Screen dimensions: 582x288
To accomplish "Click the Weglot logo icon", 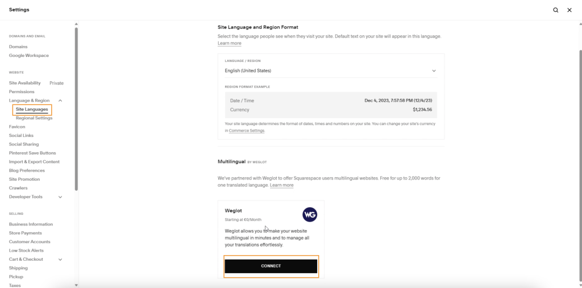I will pyautogui.click(x=310, y=214).
